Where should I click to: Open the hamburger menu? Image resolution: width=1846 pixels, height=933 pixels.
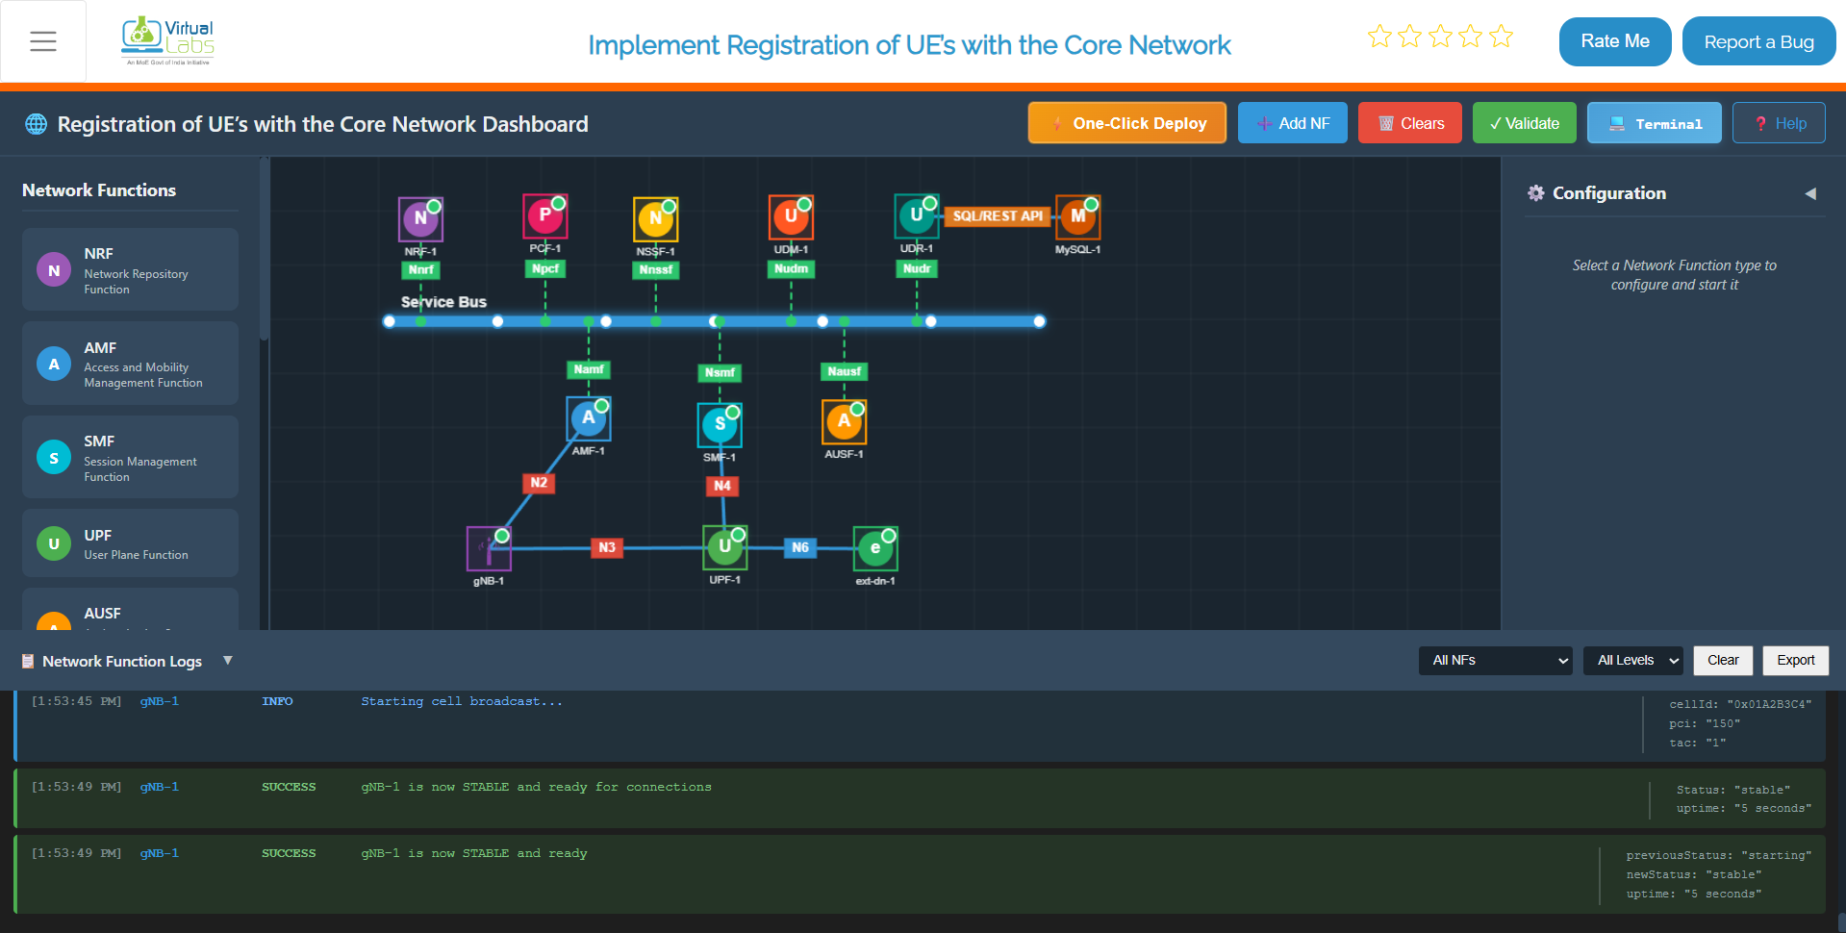[x=43, y=41]
